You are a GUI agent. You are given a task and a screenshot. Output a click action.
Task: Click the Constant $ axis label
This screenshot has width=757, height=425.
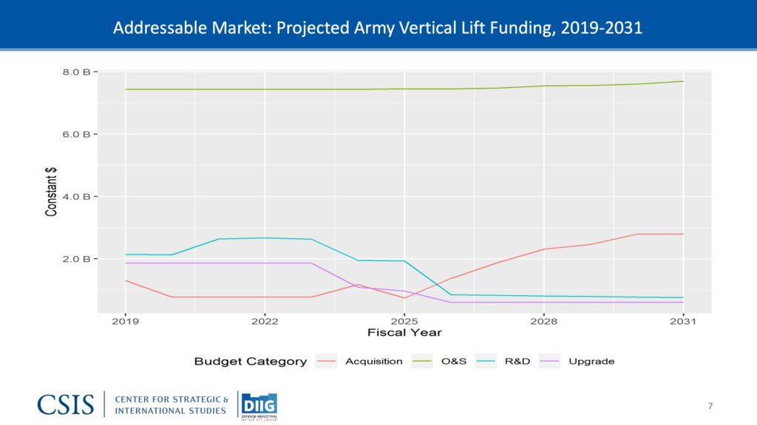52,191
